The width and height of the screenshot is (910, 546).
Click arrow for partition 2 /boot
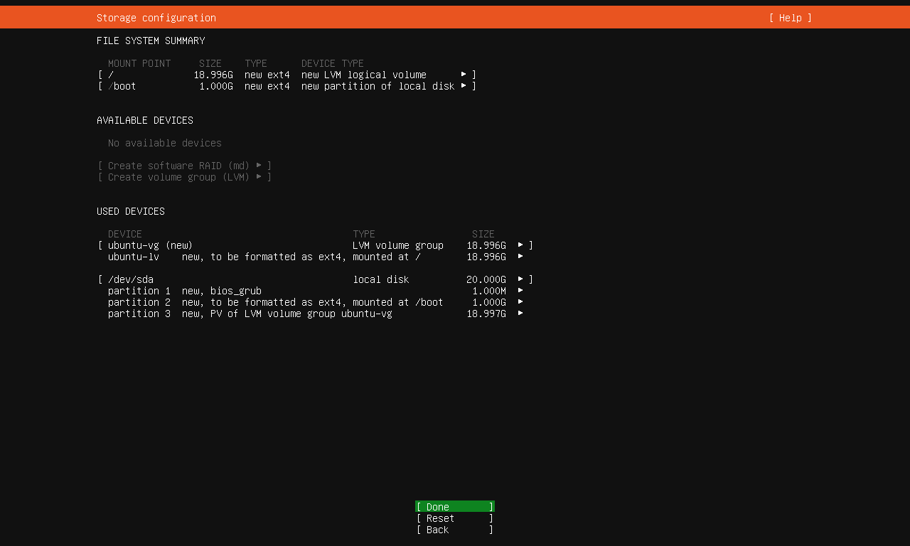coord(520,301)
